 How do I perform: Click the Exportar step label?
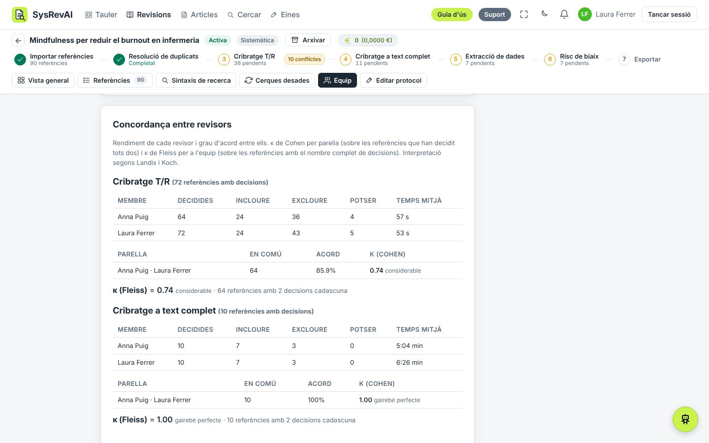coord(647,60)
